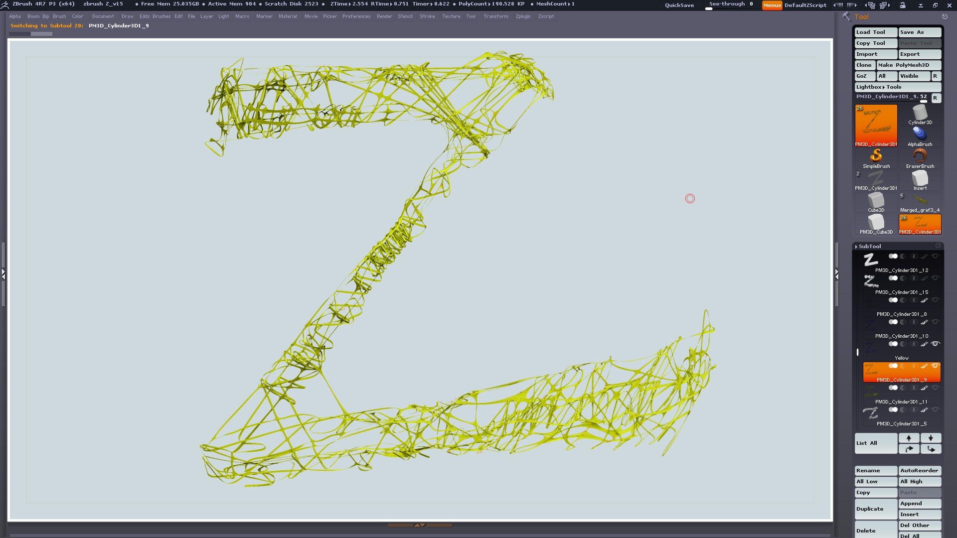
Task: Open the Zplugin menu
Action: click(x=523, y=16)
